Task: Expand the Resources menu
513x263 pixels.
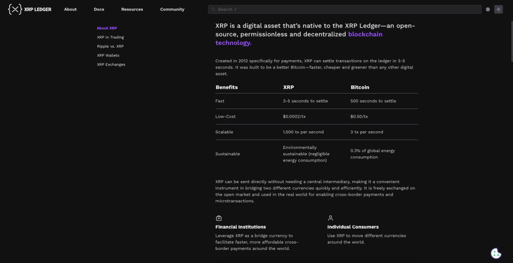Action: 132,9
